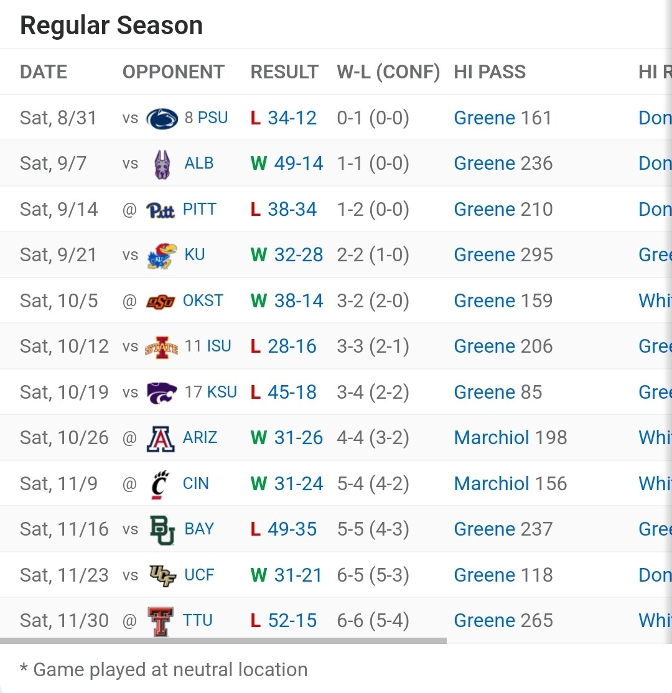Click the Arizona team logo

coord(161,439)
